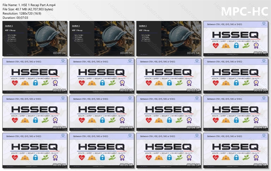Click the 'Duration: 00:07:03' line
The width and height of the screenshot is (271, 171).
[x=15, y=18]
